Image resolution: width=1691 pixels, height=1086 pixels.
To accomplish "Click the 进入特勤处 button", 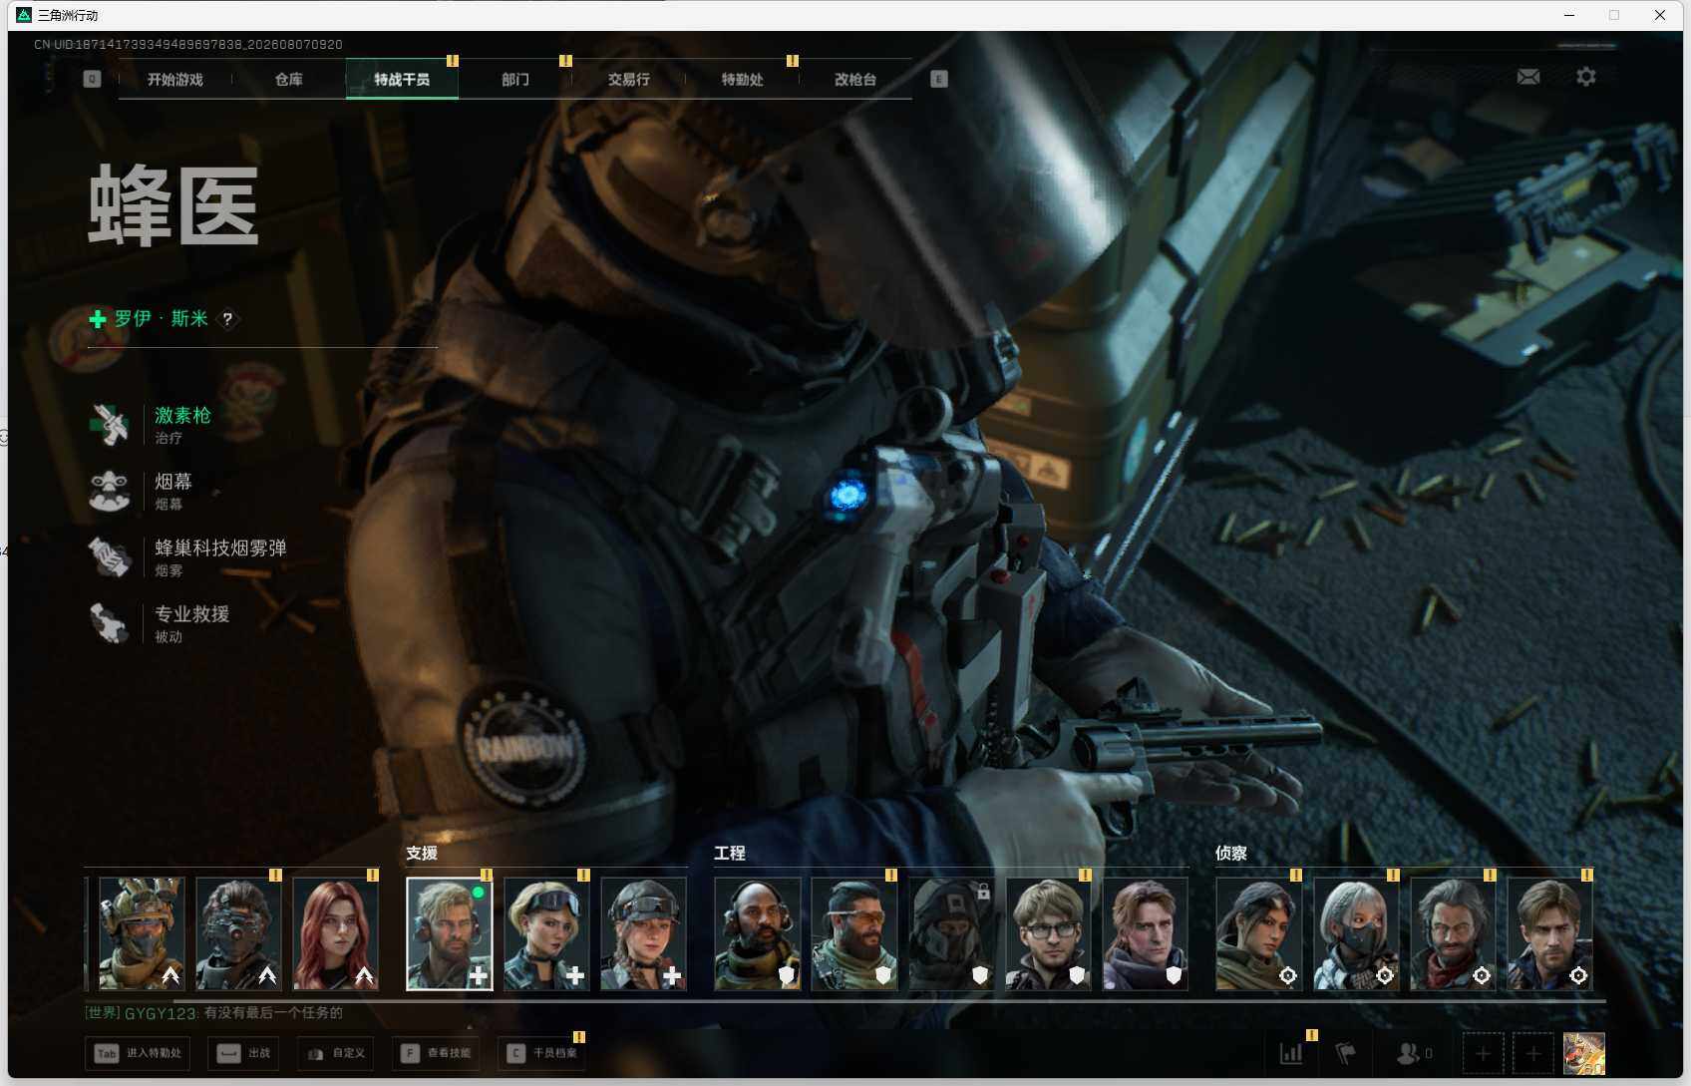I will point(139,1053).
